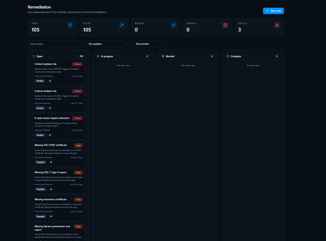Click the plus icon on New task
Viewport: 326px width, 241px height.
pos(267,11)
